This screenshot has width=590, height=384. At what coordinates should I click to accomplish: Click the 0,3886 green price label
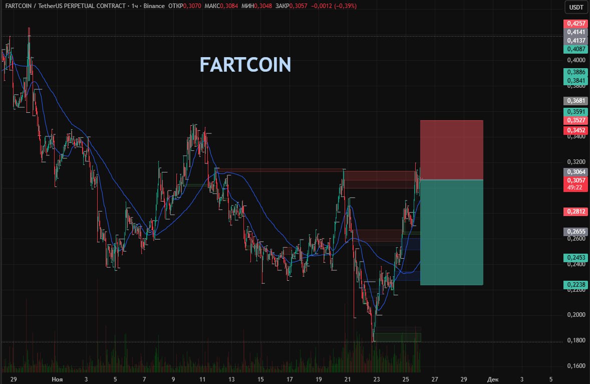575,72
